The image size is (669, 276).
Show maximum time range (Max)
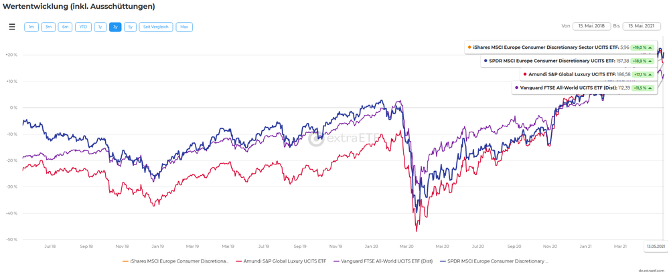tap(184, 27)
